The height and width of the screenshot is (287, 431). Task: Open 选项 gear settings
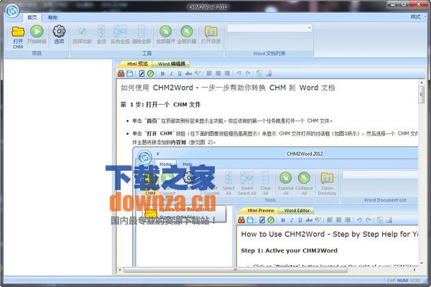[59, 31]
